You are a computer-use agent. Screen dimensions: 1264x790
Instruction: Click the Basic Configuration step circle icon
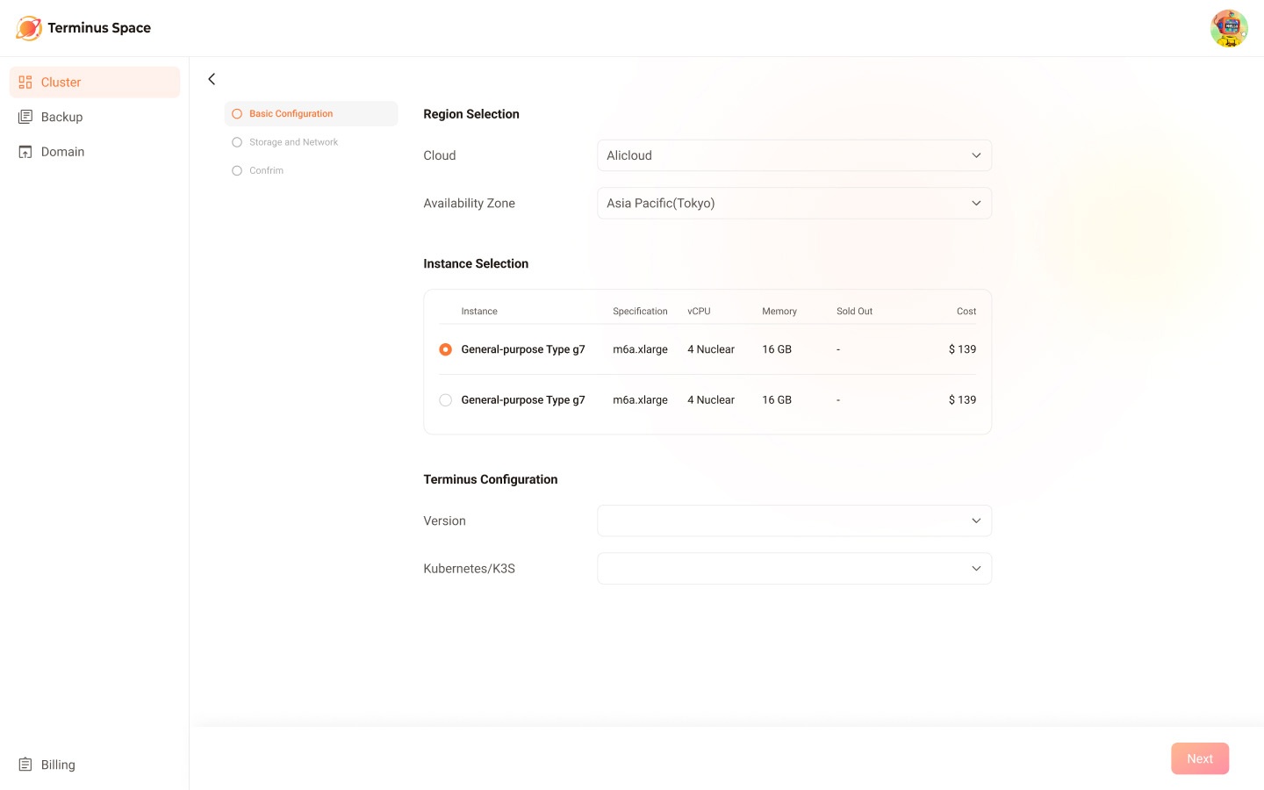pyautogui.click(x=237, y=114)
